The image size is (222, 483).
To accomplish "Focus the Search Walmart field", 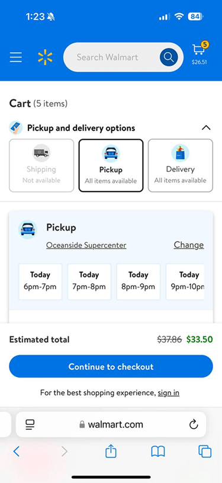I will tap(111, 57).
